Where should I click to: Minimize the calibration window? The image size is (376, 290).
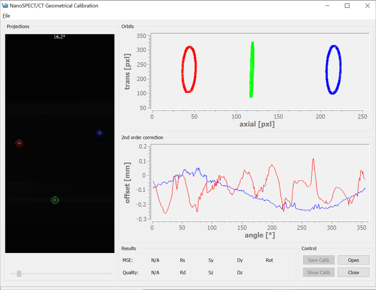click(x=327, y=6)
